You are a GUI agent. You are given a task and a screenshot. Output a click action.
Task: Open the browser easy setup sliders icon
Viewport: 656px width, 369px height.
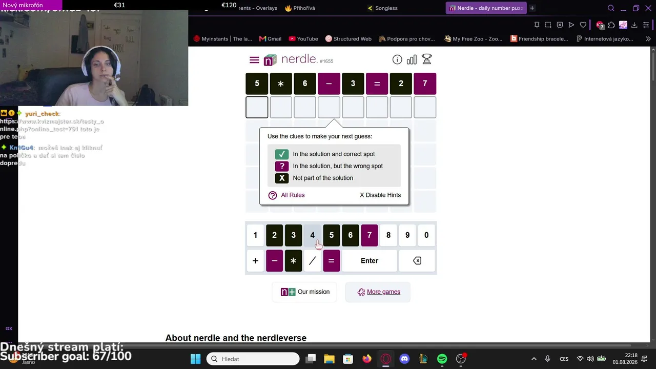(646, 25)
